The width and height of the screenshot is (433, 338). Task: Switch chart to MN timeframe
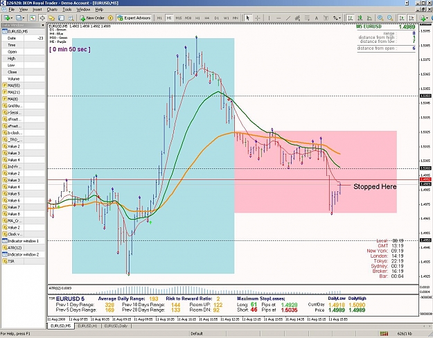(x=236, y=18)
